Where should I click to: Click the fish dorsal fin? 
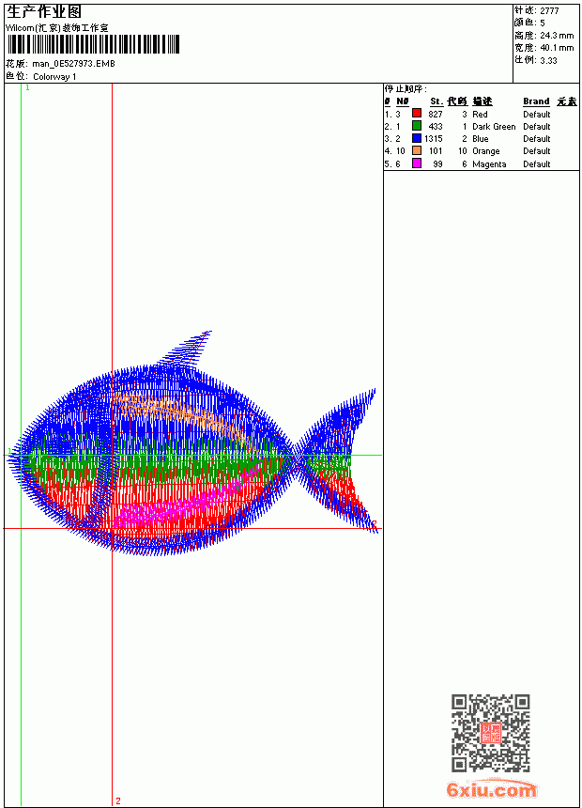tap(186, 349)
